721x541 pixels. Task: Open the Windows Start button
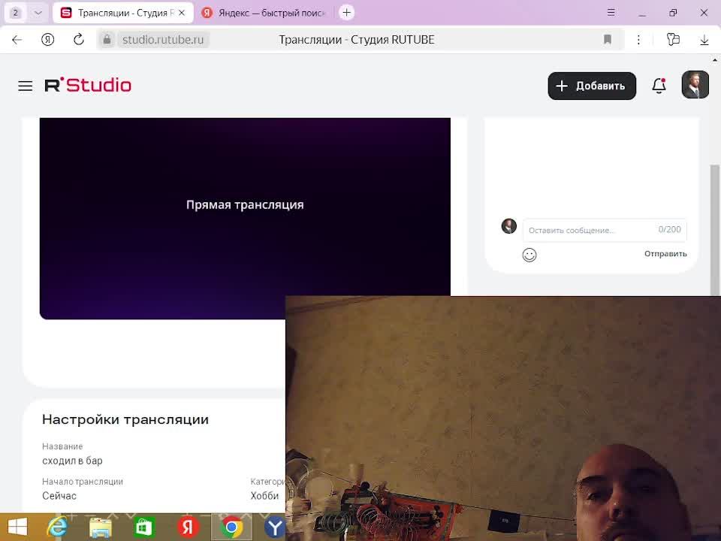17,527
